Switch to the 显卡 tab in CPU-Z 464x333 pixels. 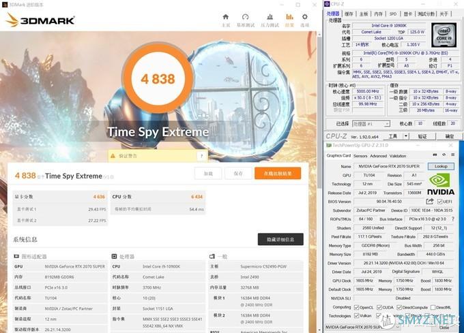click(x=408, y=14)
